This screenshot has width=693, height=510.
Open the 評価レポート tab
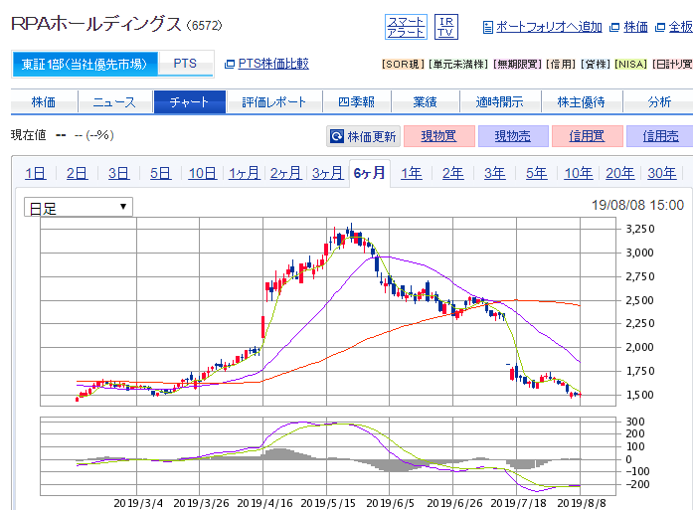(x=274, y=102)
